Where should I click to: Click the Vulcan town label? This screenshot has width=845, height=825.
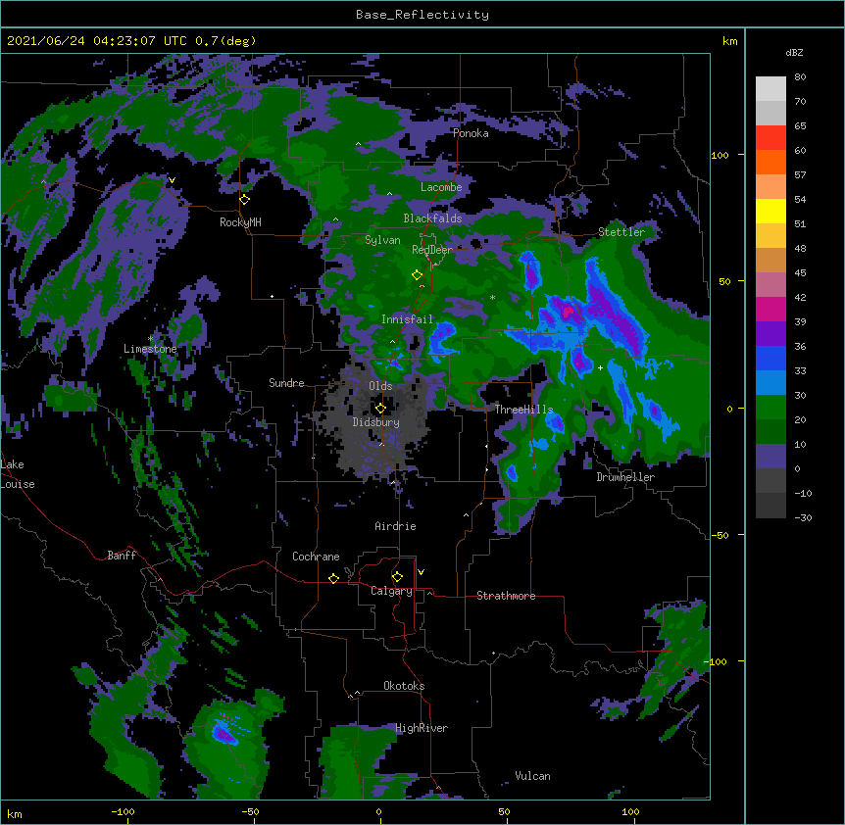(x=532, y=776)
